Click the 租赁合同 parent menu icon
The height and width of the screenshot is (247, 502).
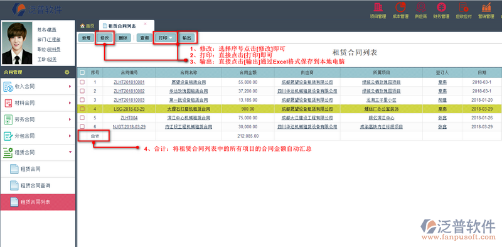point(8,152)
